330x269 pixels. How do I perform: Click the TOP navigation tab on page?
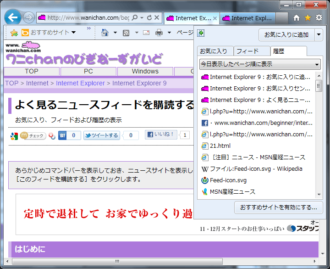pyautogui.click(x=32, y=71)
